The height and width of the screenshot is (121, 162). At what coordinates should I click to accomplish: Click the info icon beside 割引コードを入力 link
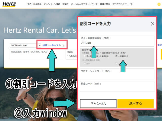(63, 45)
